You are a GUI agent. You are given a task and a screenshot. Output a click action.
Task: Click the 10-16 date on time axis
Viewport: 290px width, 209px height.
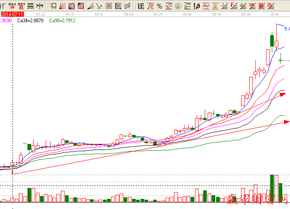coord(275,14)
